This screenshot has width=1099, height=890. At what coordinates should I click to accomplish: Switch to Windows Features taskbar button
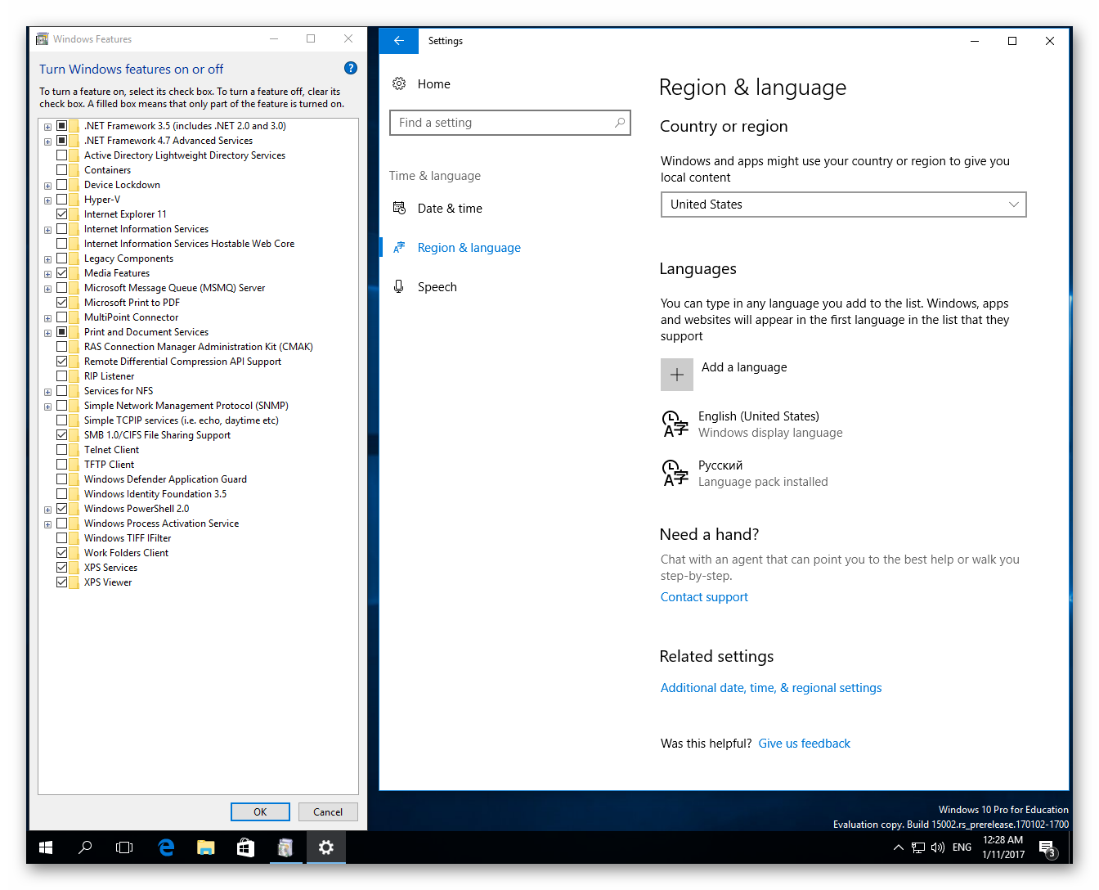285,847
